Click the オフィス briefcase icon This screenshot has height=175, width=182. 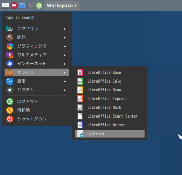pos(10,72)
